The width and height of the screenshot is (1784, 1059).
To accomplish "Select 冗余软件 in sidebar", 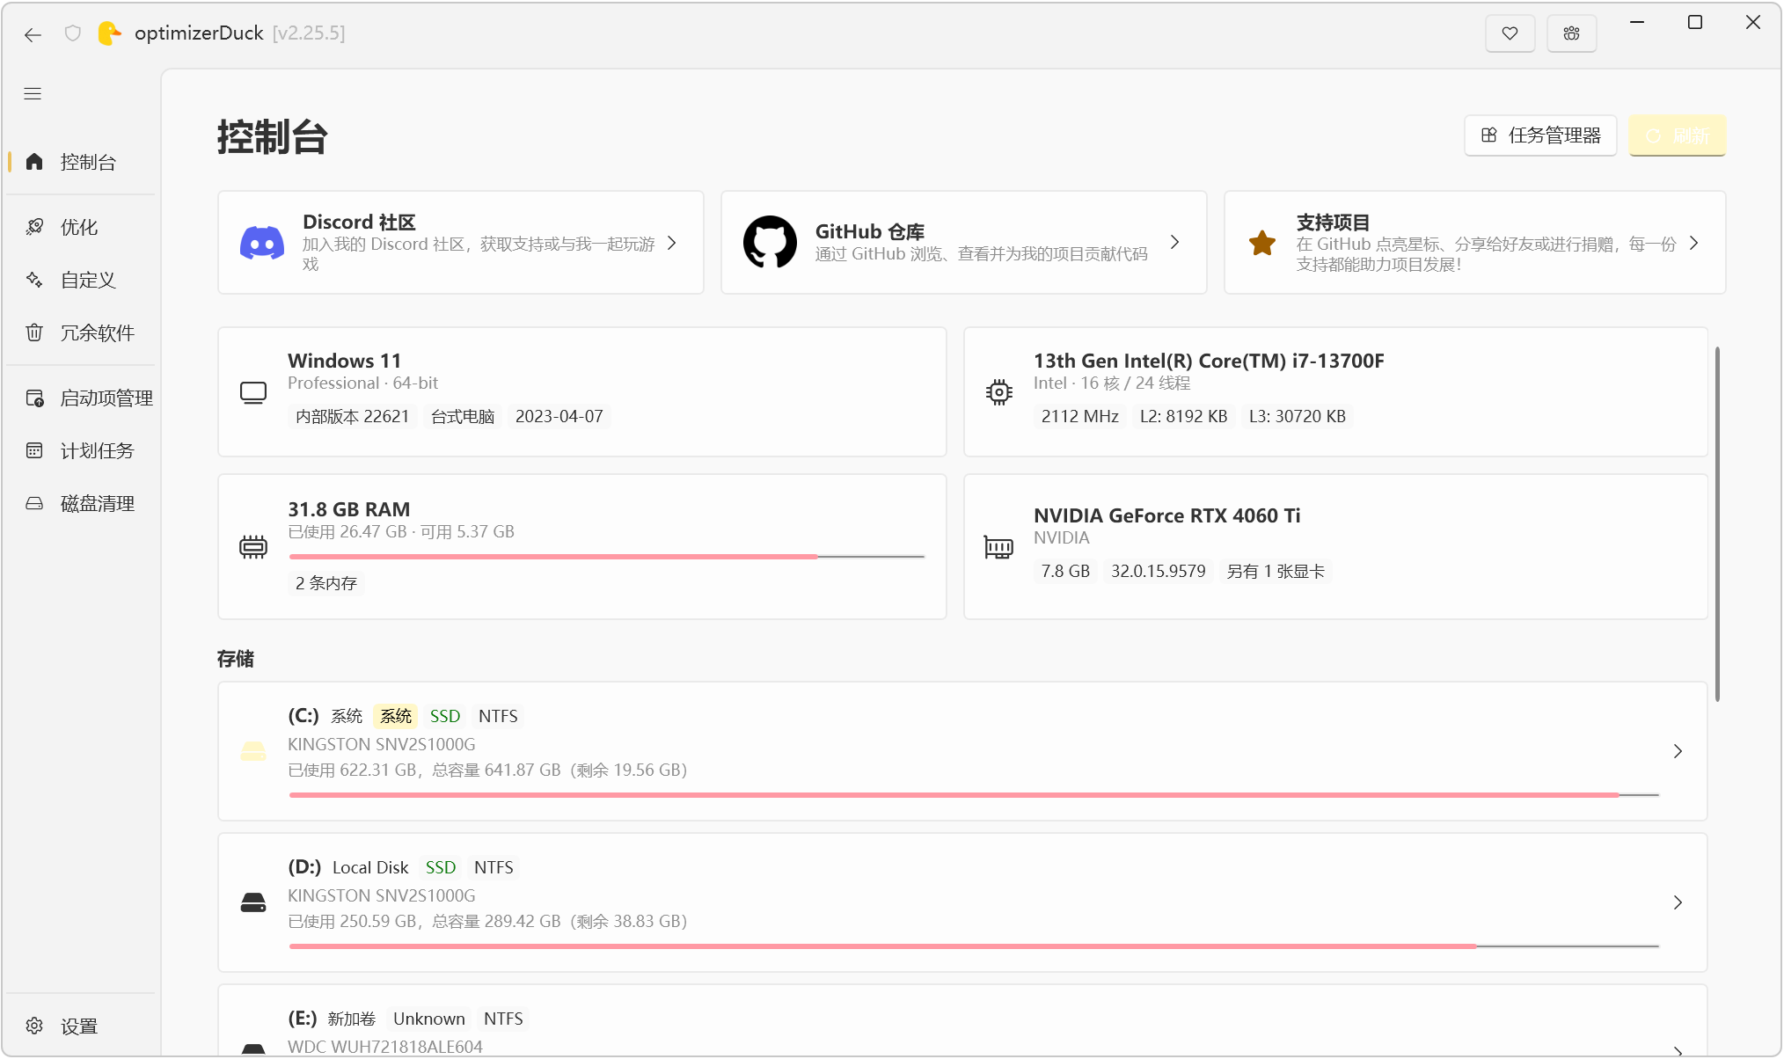I will (x=81, y=332).
